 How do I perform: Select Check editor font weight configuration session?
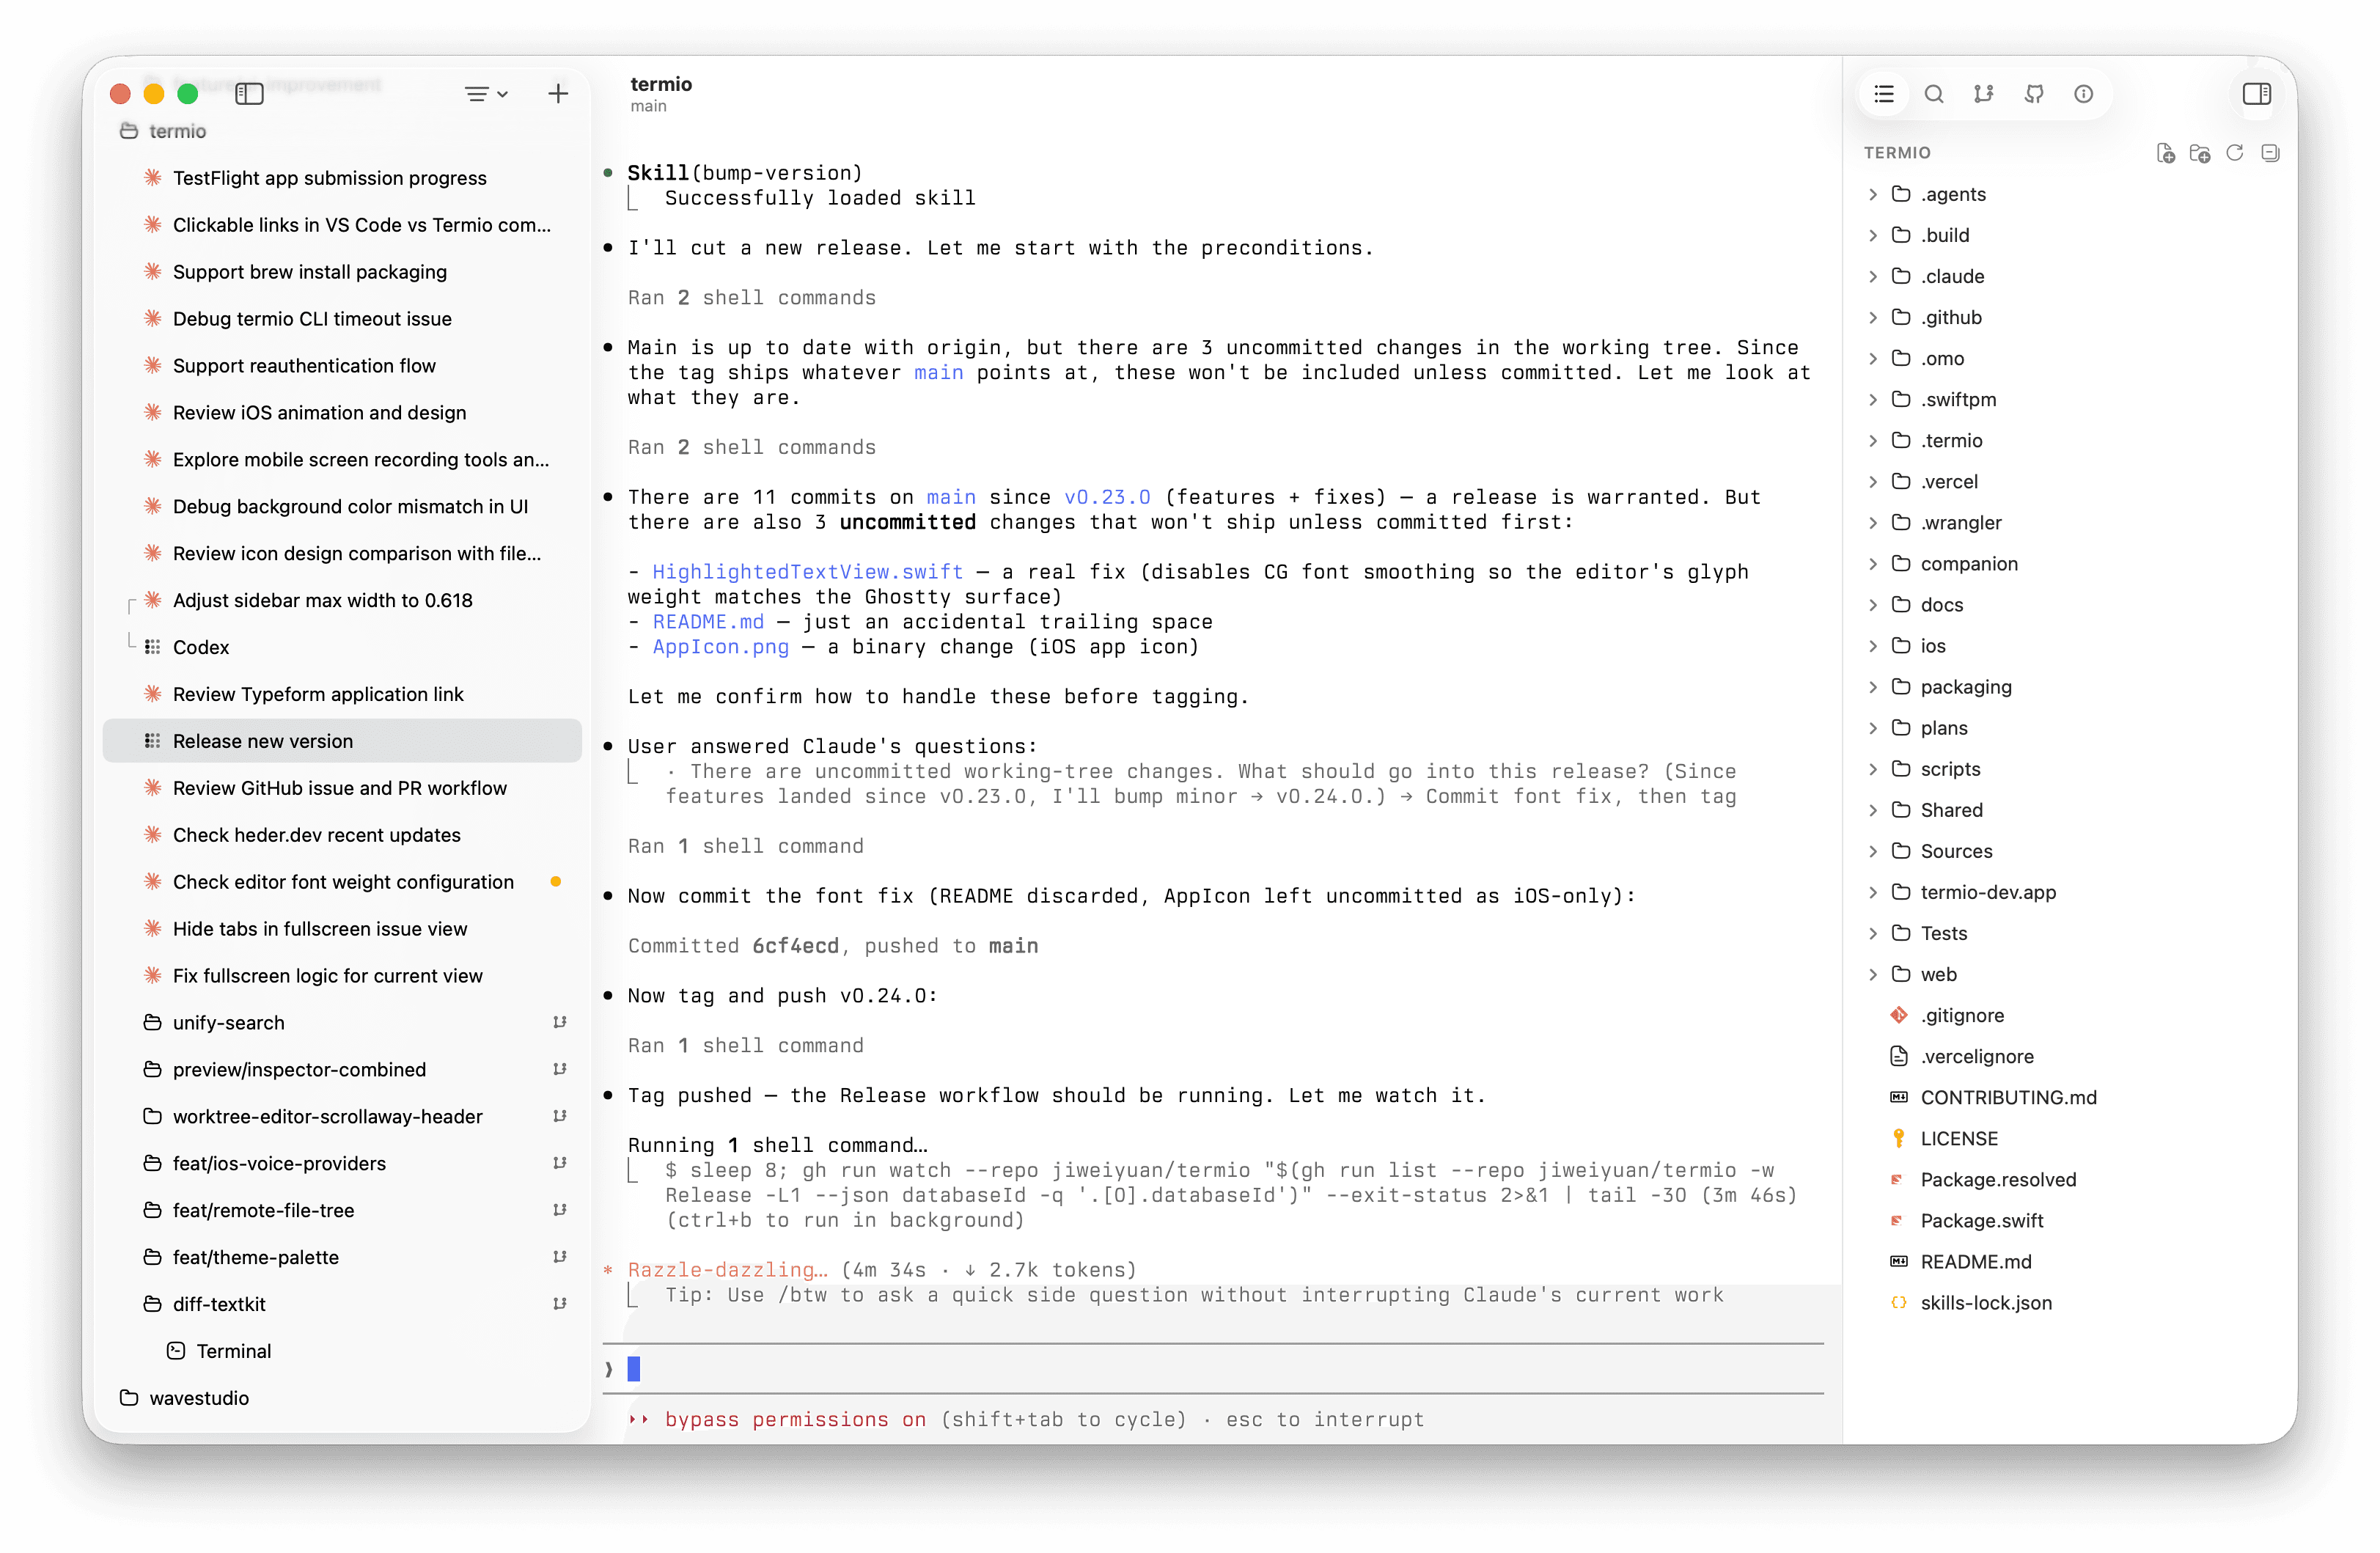click(x=342, y=882)
